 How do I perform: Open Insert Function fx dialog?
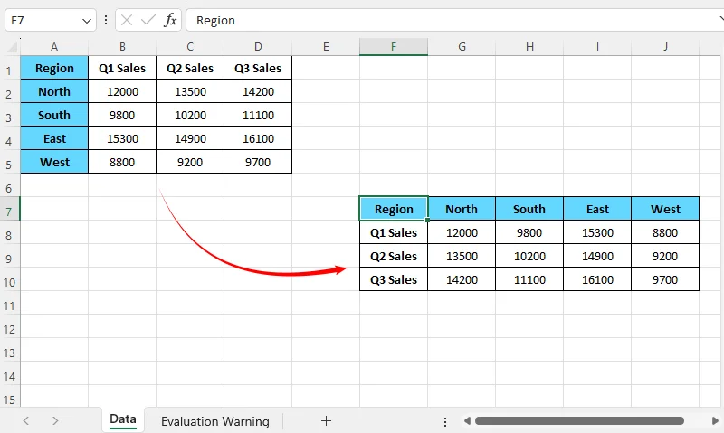tap(170, 20)
